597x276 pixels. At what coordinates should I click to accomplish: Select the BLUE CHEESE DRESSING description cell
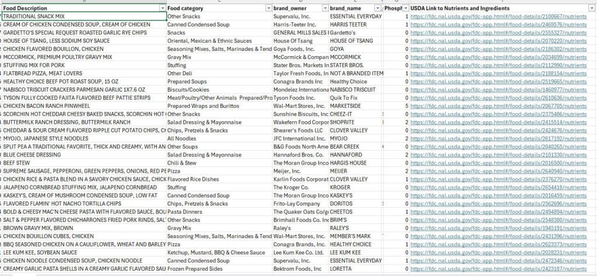pos(84,155)
